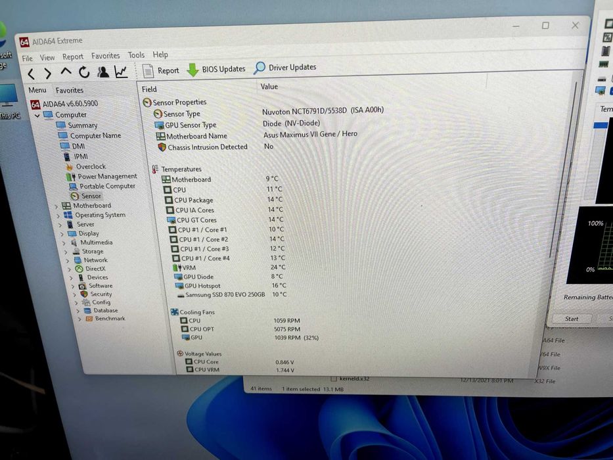613x460 pixels.
Task: Expand the Storage tree node
Action: 66,252
